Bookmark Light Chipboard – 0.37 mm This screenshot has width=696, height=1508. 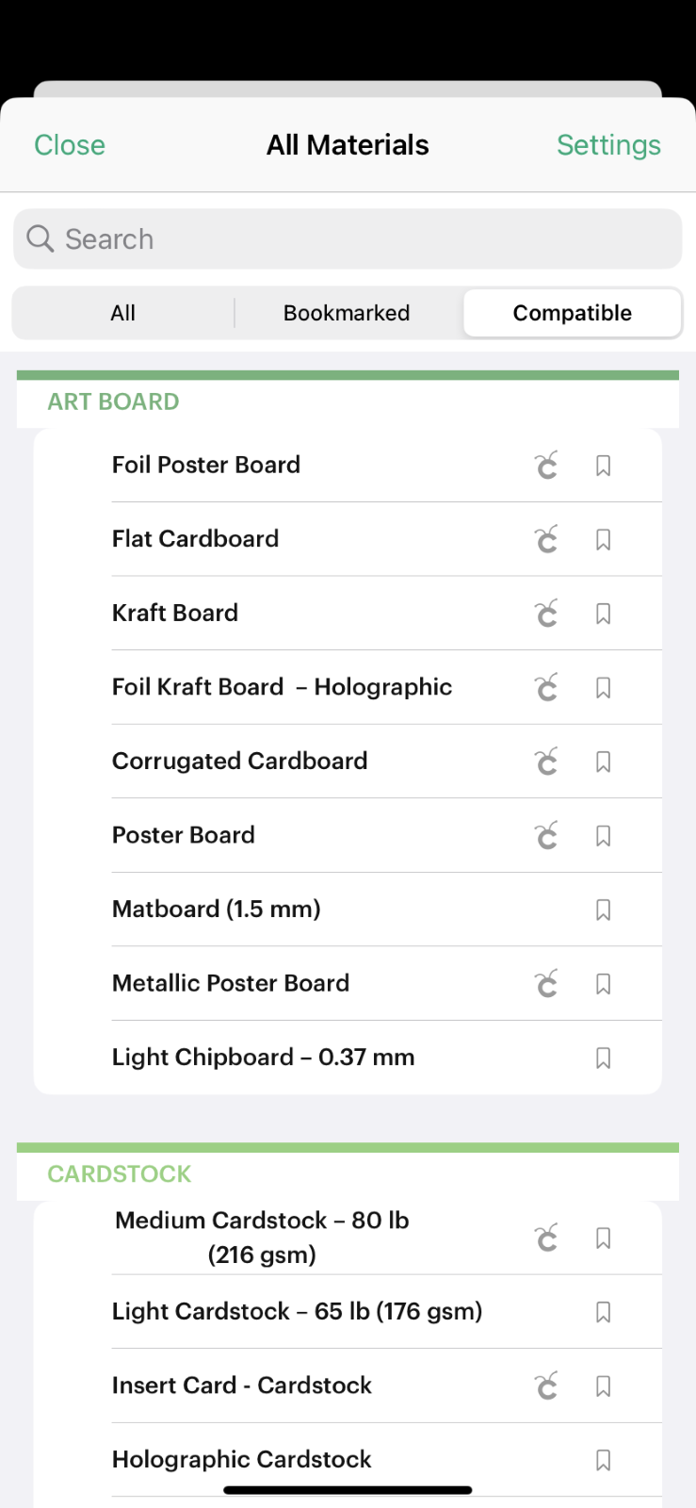604,1058
